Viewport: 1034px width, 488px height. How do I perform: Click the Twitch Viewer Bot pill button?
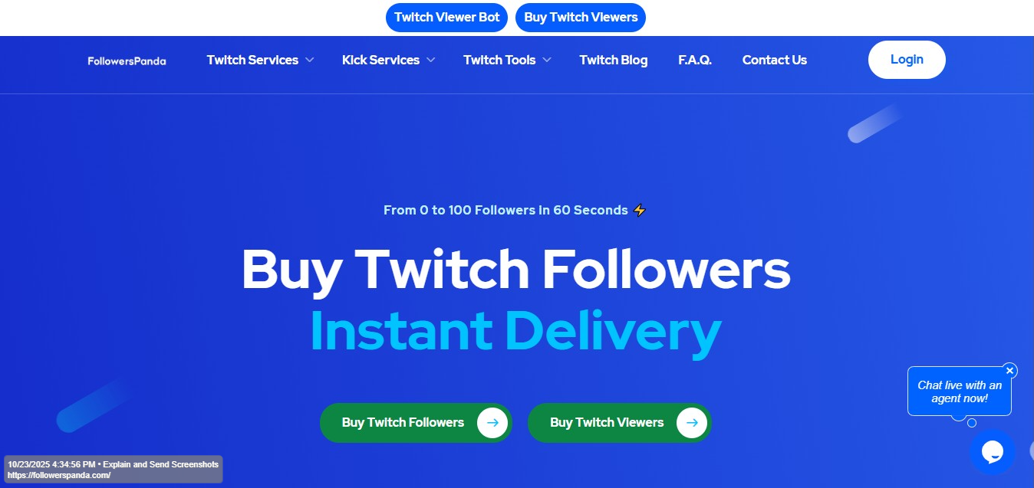446,17
